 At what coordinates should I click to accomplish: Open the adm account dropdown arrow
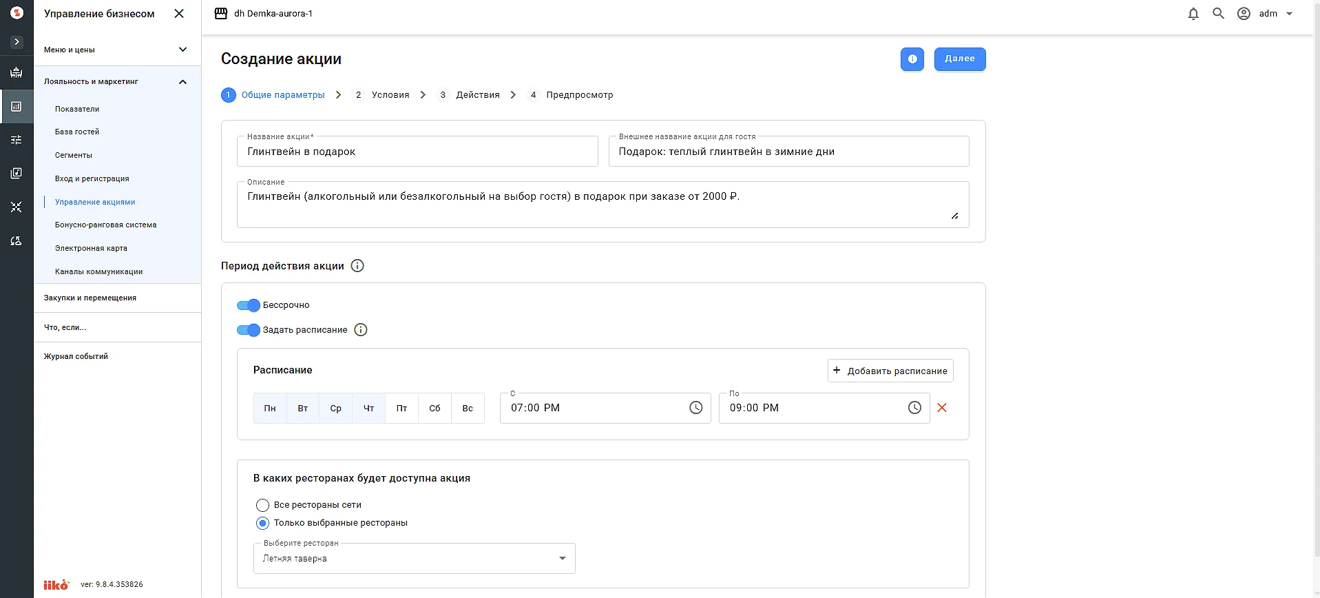pos(1290,14)
